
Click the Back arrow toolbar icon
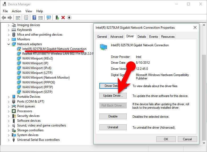[4, 18]
